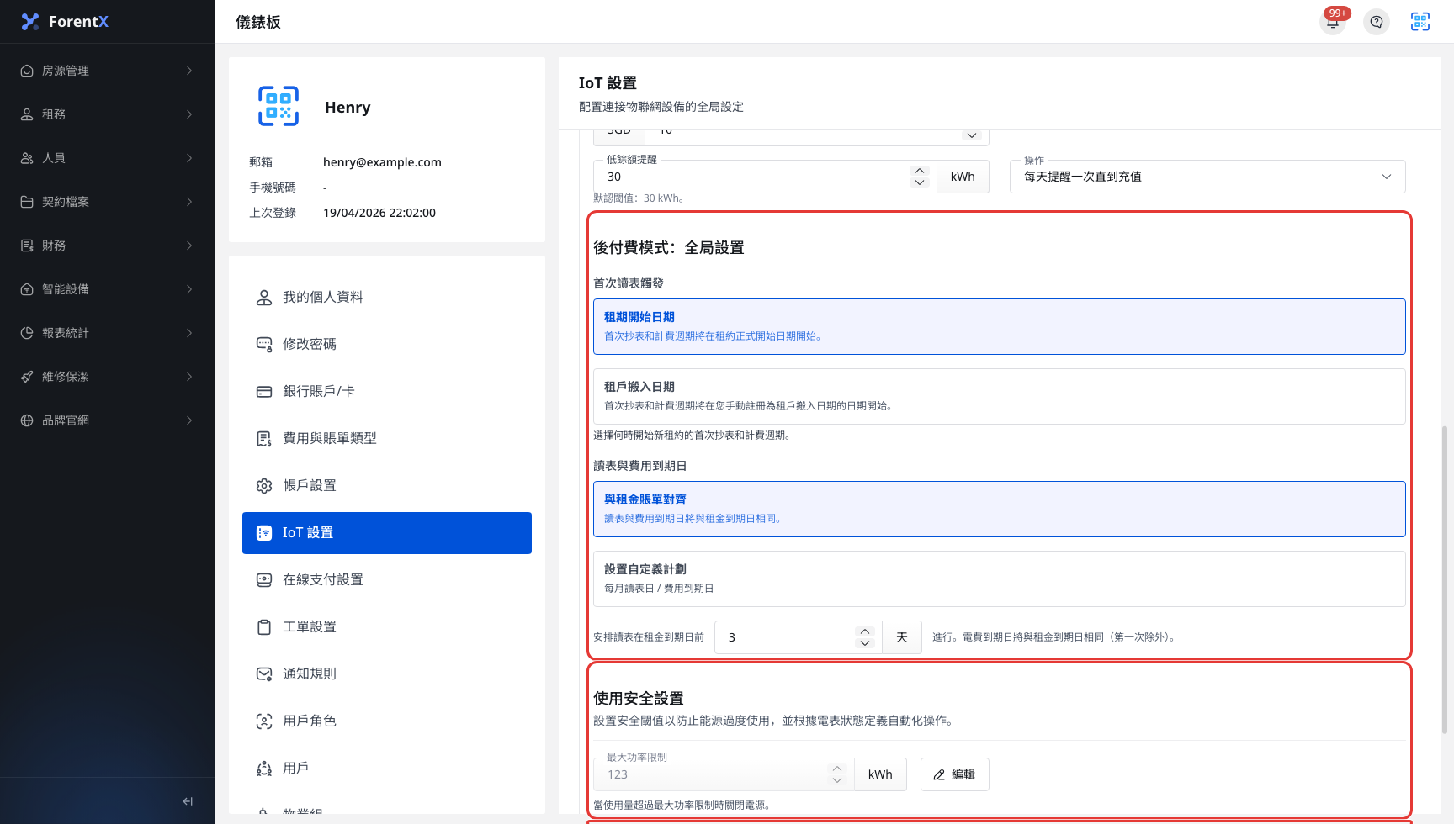Open the QR scan icon in header
Image resolution: width=1454 pixels, height=824 pixels.
[x=1420, y=21]
